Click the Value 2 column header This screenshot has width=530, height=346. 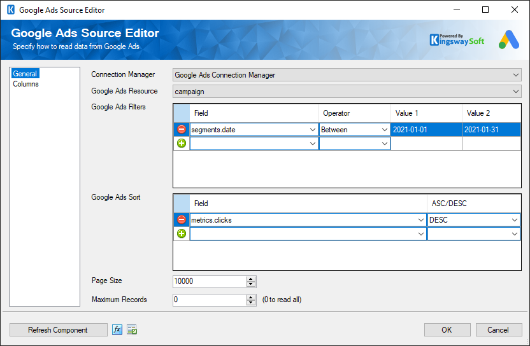pyautogui.click(x=492, y=113)
